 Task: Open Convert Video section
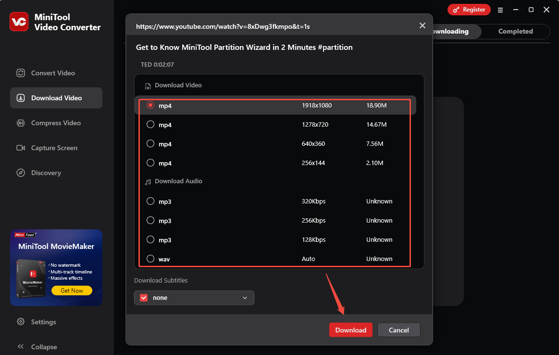point(56,73)
